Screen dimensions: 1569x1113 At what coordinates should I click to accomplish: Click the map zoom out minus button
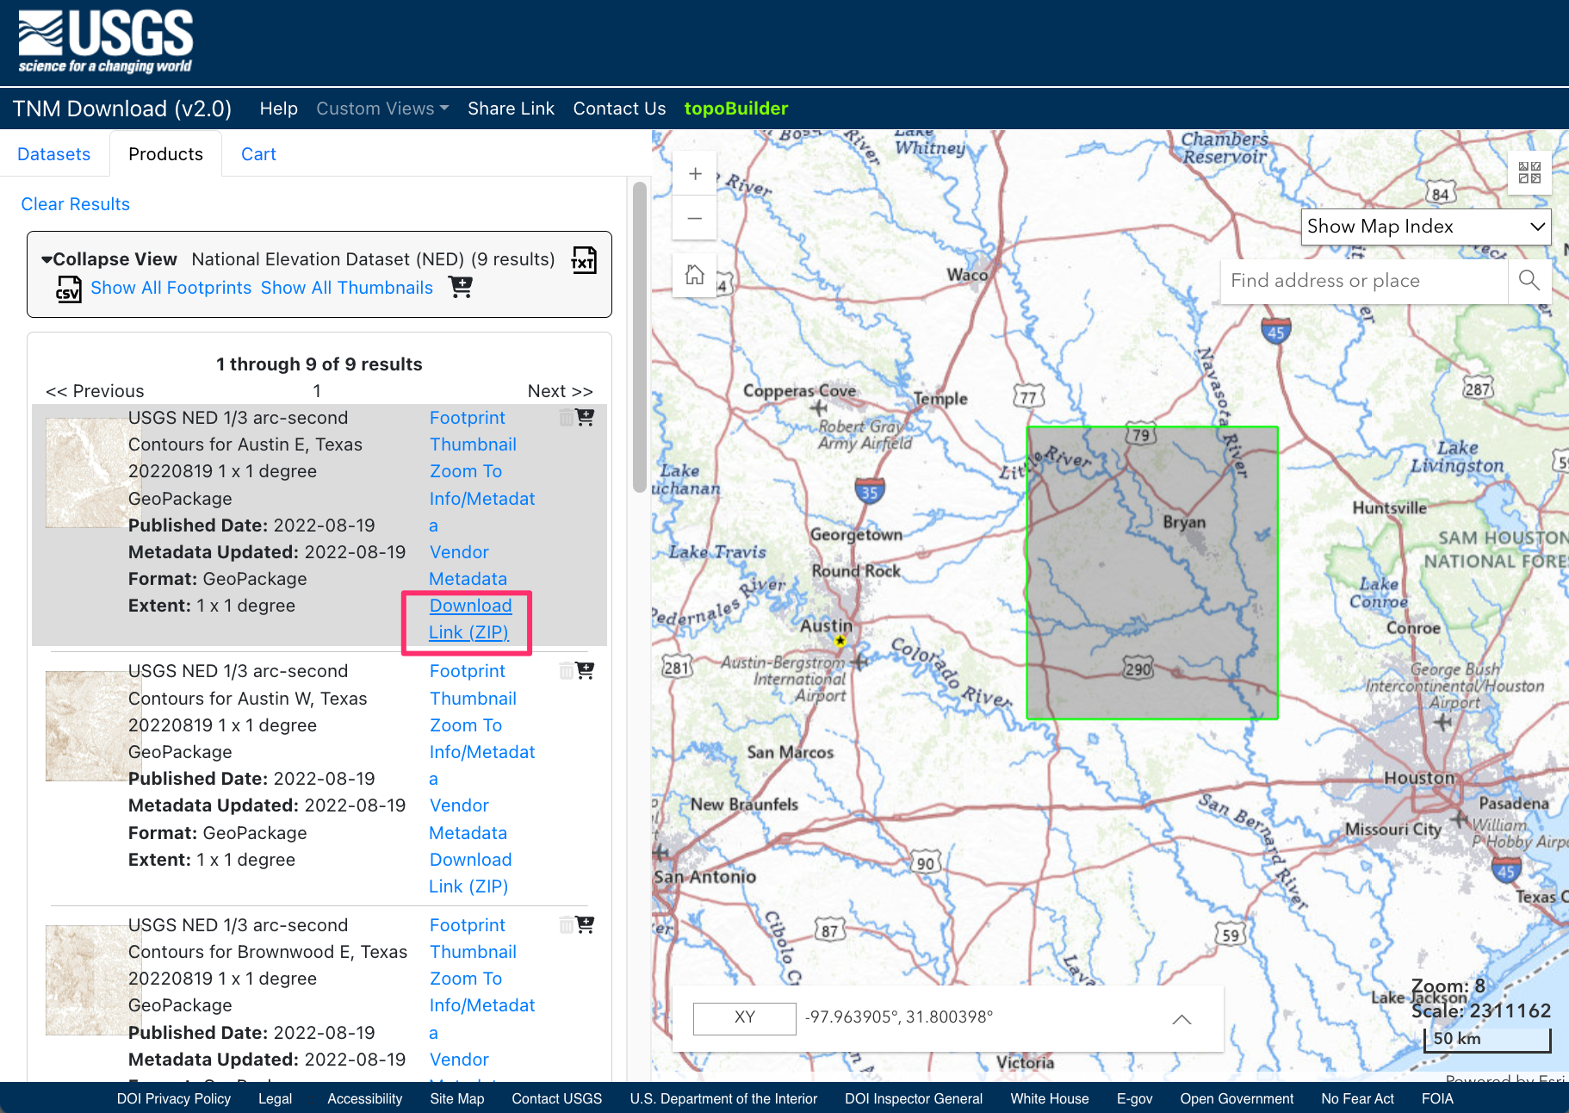pos(695,219)
